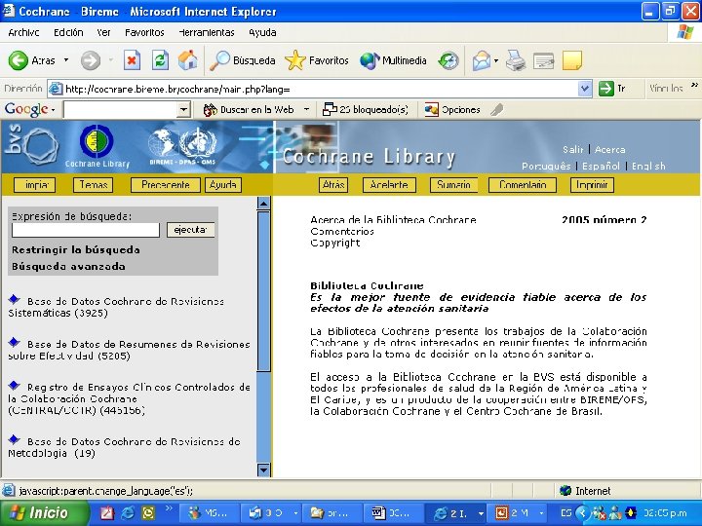The height and width of the screenshot is (526, 702).
Task: Open the Atras history dropdown arrow
Action: pos(66,60)
